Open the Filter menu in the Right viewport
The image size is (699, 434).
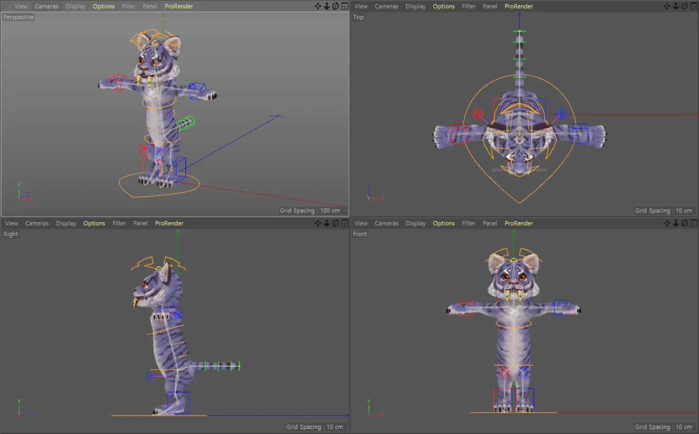click(x=119, y=223)
